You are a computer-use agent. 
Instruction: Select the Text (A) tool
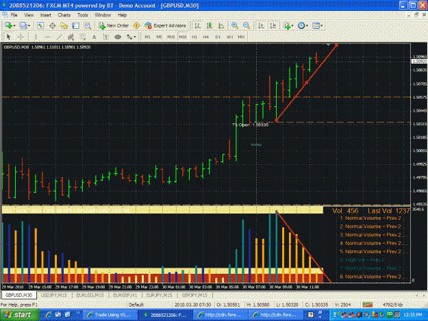95,37
